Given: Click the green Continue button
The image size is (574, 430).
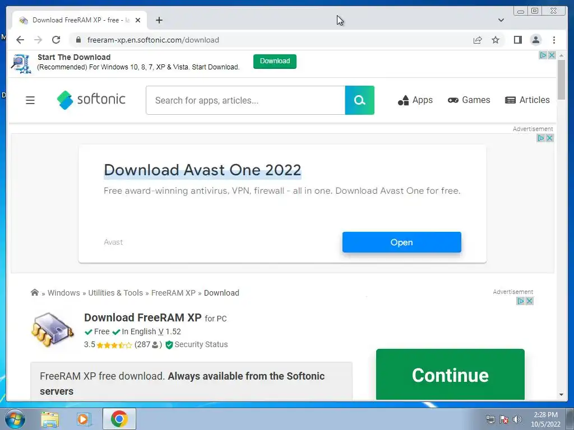Looking at the screenshot, I should click(450, 375).
